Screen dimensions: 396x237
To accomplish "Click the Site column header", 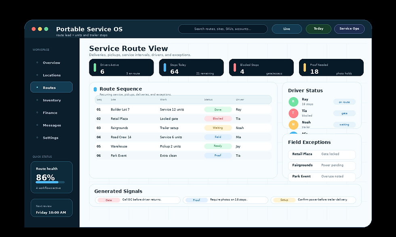I will click(x=114, y=100).
